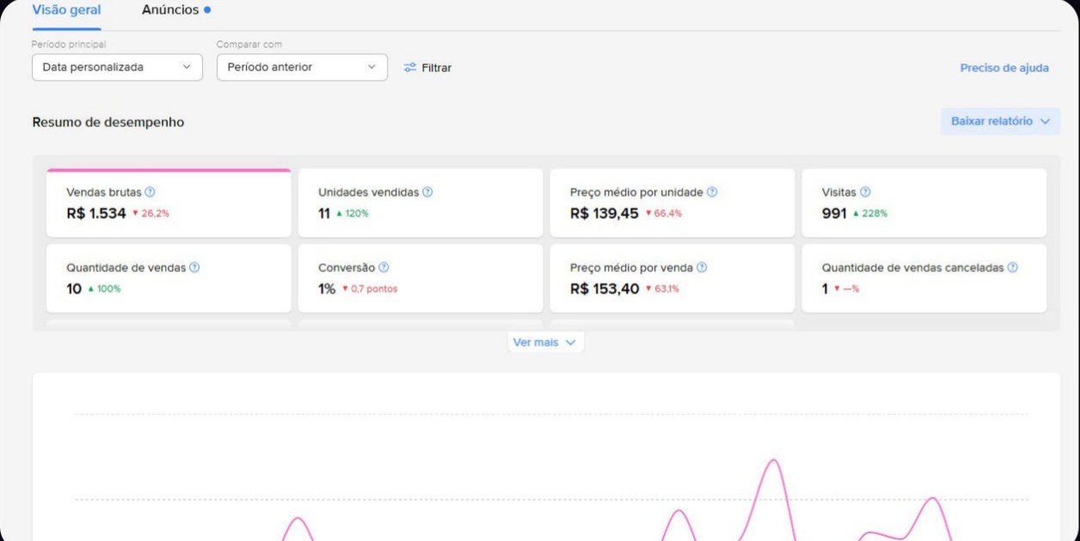Open the Período anterior comparison dropdown

pyautogui.click(x=302, y=67)
